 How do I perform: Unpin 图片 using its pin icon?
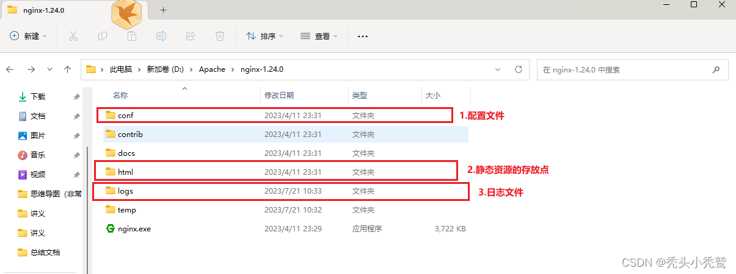[x=76, y=136]
